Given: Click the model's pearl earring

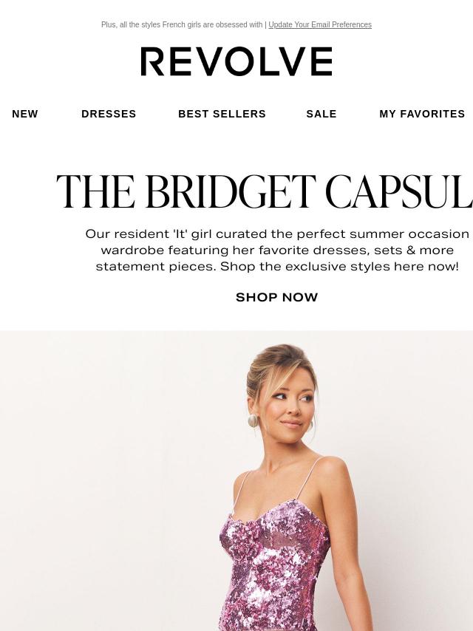Looking at the screenshot, I should click(253, 421).
